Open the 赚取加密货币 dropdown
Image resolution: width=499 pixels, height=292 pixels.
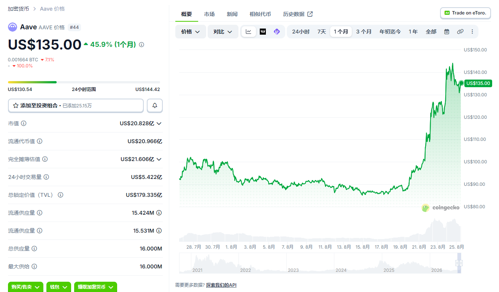pyautogui.click(x=95, y=287)
